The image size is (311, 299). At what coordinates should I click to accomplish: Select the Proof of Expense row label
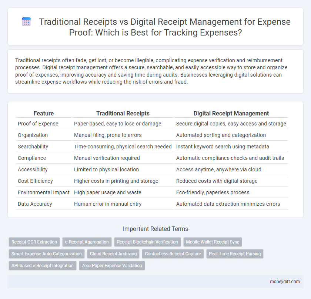(38, 124)
